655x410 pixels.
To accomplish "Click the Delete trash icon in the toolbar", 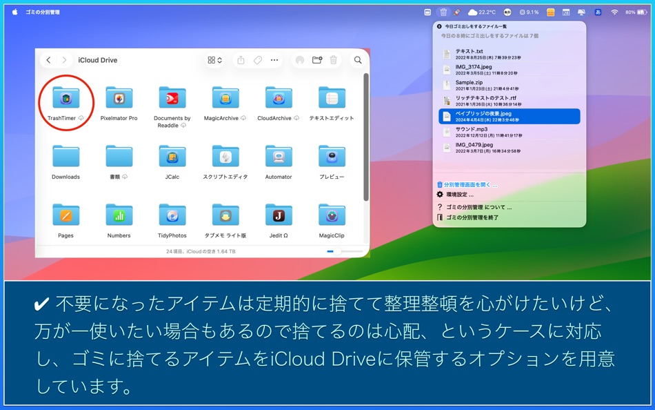I will click(x=334, y=60).
